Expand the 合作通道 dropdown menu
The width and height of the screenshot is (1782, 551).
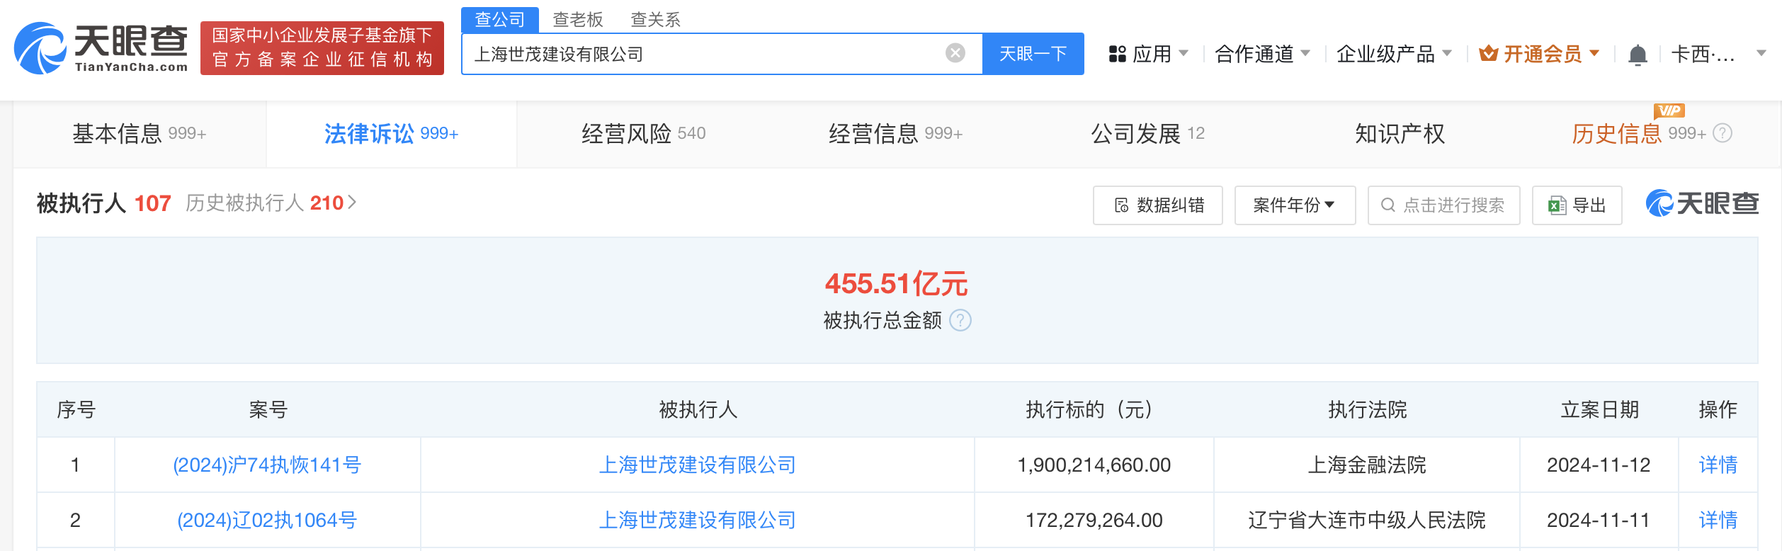[x=1262, y=54]
